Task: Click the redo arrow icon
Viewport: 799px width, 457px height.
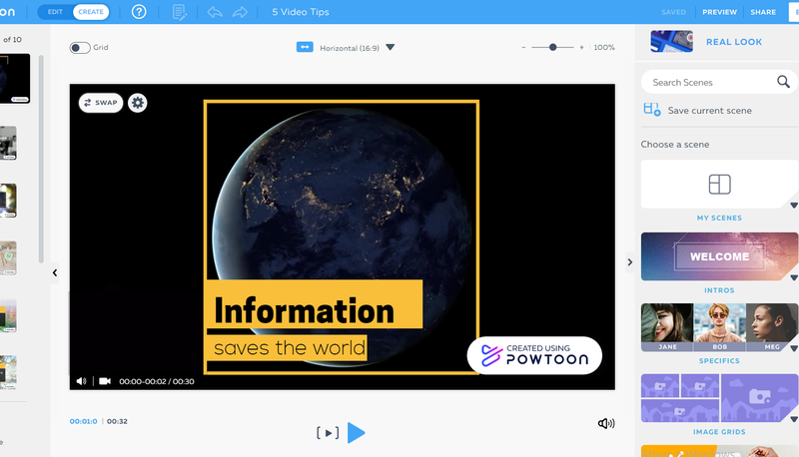Action: (x=240, y=12)
